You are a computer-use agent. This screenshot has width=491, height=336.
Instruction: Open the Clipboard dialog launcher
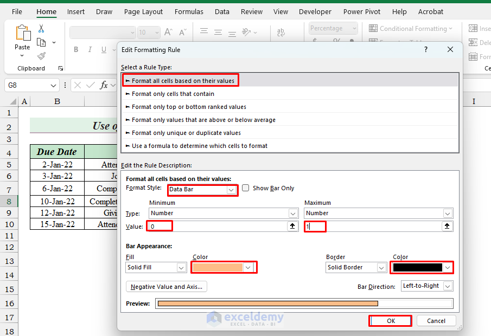point(61,68)
